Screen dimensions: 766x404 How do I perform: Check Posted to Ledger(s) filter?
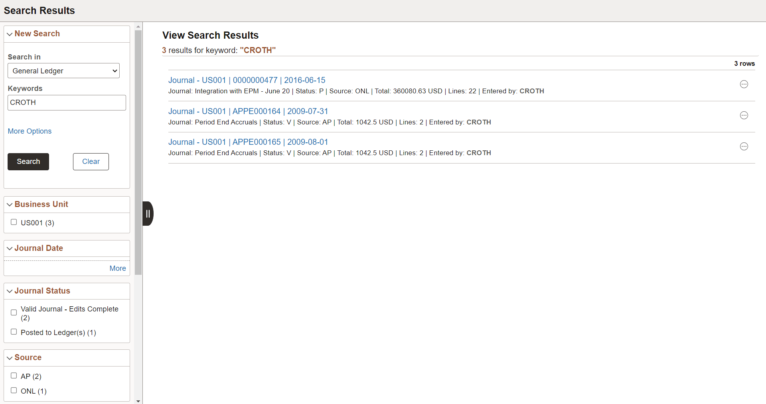click(14, 331)
